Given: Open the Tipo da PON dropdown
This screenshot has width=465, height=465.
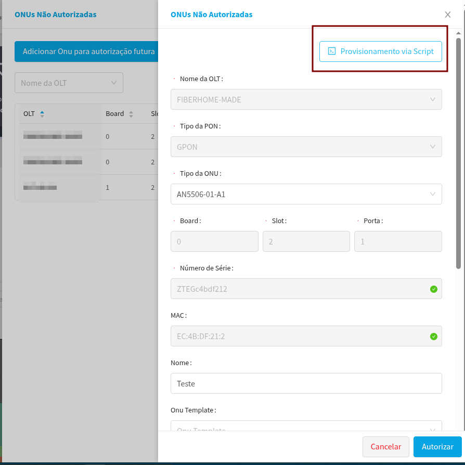Looking at the screenshot, I should pyautogui.click(x=306, y=147).
